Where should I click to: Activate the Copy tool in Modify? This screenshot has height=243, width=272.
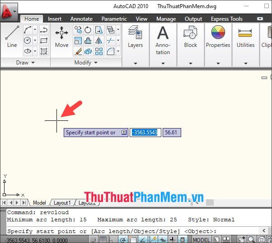point(78,30)
